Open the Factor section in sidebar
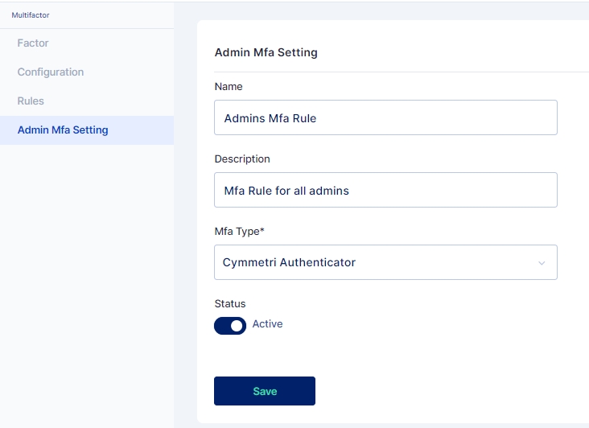 tap(33, 43)
